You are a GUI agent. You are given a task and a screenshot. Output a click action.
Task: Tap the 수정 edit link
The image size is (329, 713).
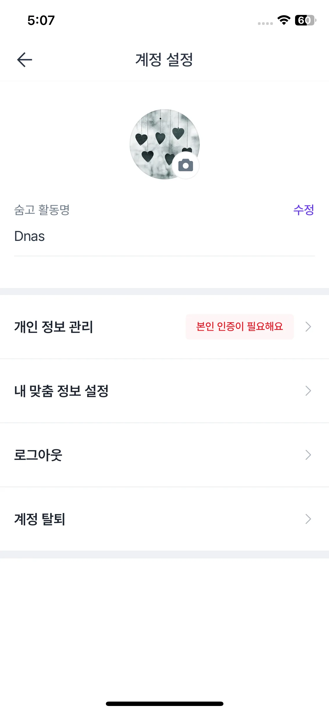pyautogui.click(x=304, y=210)
